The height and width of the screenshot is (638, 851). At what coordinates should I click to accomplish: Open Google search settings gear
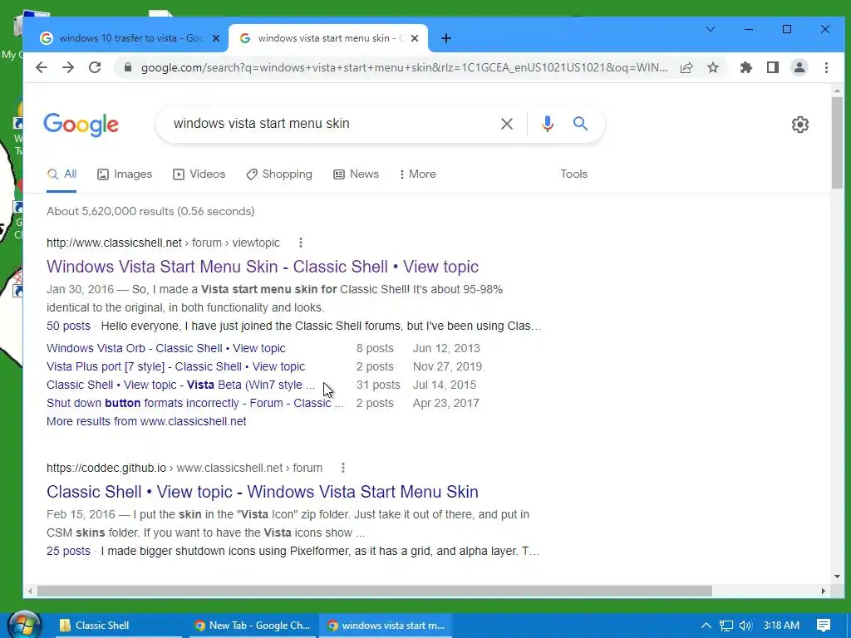800,125
